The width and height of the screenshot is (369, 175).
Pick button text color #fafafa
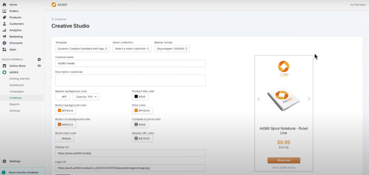[65, 139]
